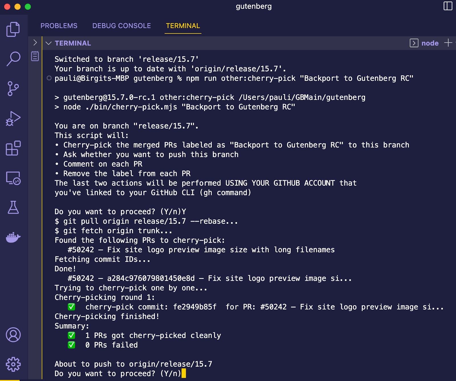This screenshot has width=456, height=381.
Task: Collapse the TERMINAL section chevron
Action: coord(48,43)
